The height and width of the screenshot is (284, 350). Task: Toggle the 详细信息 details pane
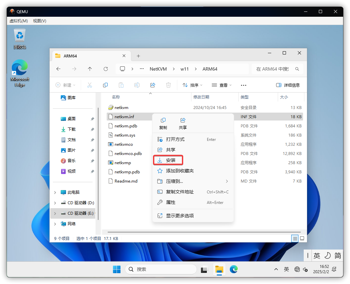pos(288,85)
